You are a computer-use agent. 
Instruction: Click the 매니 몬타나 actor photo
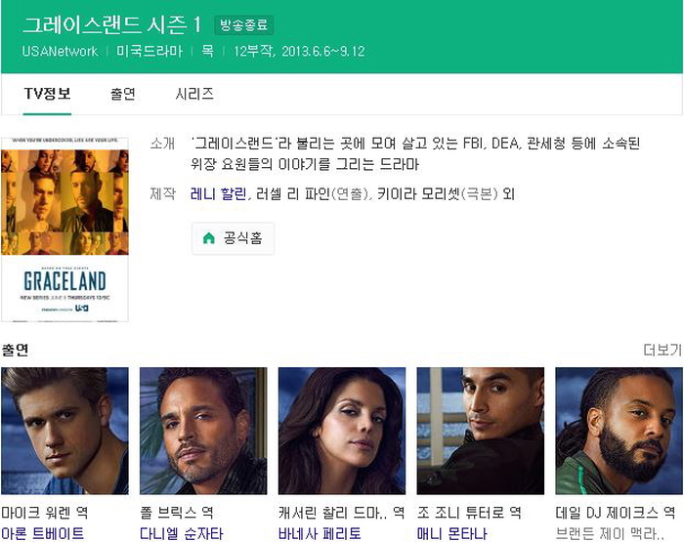[481, 431]
